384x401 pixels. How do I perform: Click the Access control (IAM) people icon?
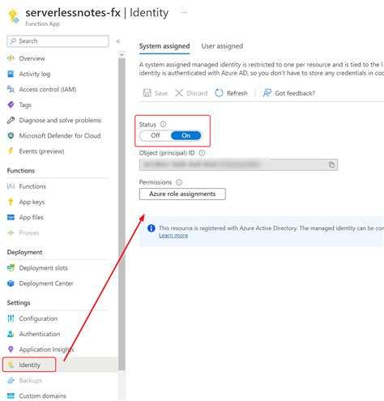[11, 89]
